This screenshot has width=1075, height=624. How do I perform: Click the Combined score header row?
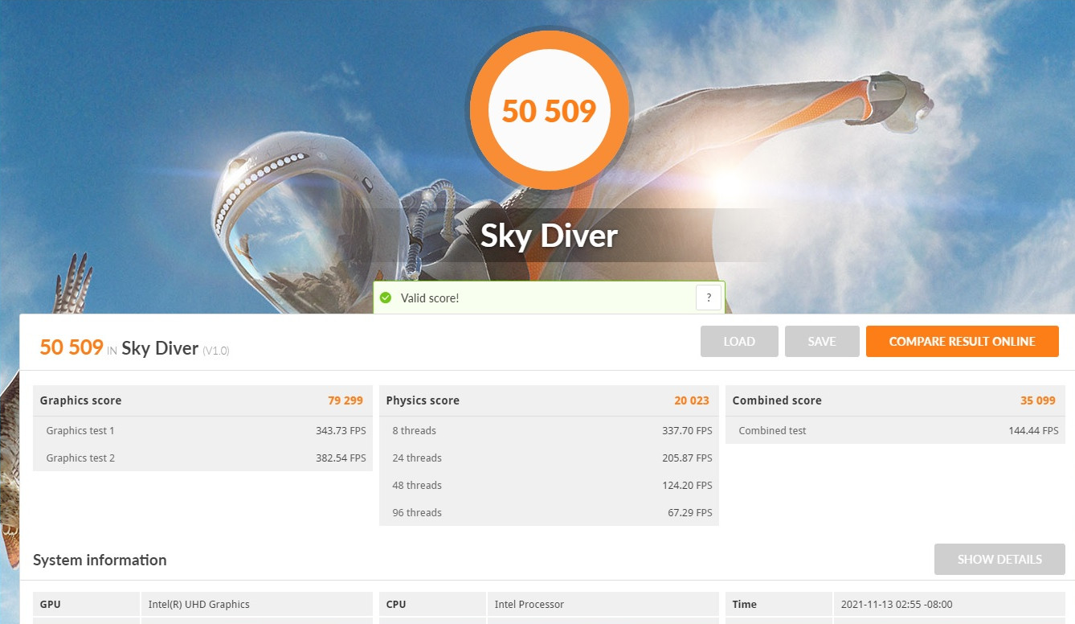894,400
